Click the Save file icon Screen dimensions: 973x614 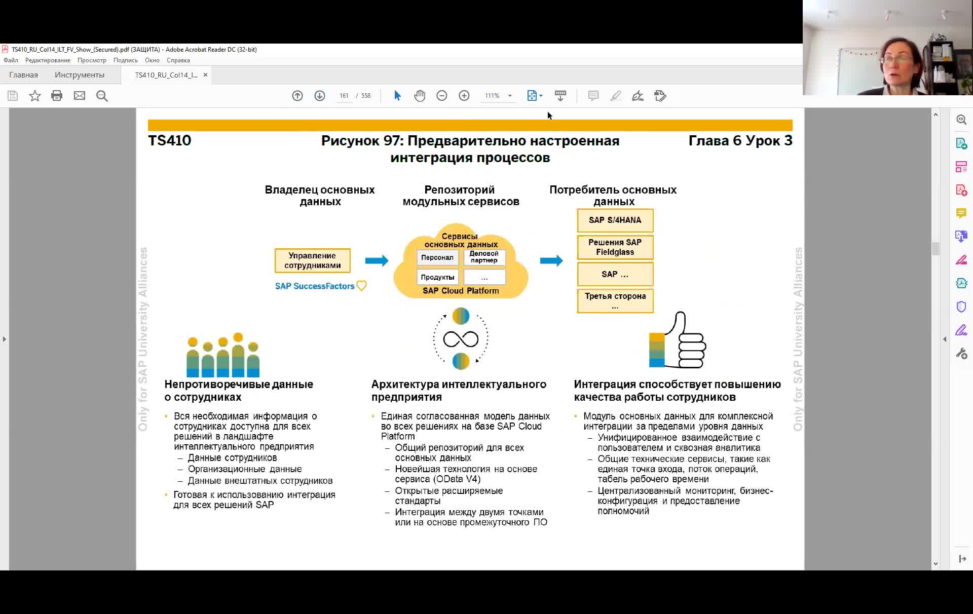13,96
